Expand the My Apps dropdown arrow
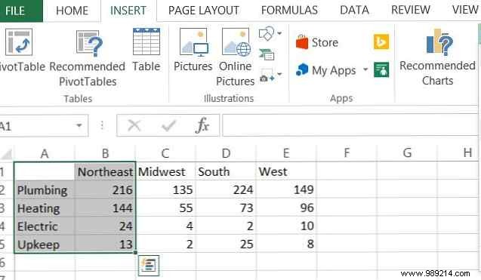This screenshot has height=280, width=481. tap(365, 69)
